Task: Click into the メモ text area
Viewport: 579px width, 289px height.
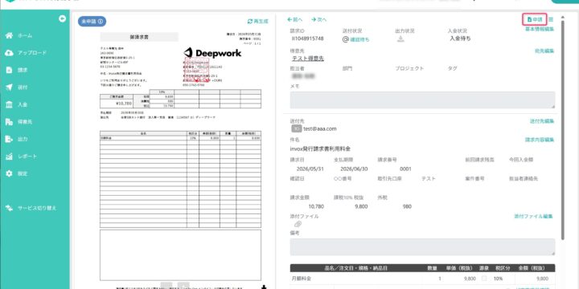Action: point(422,100)
